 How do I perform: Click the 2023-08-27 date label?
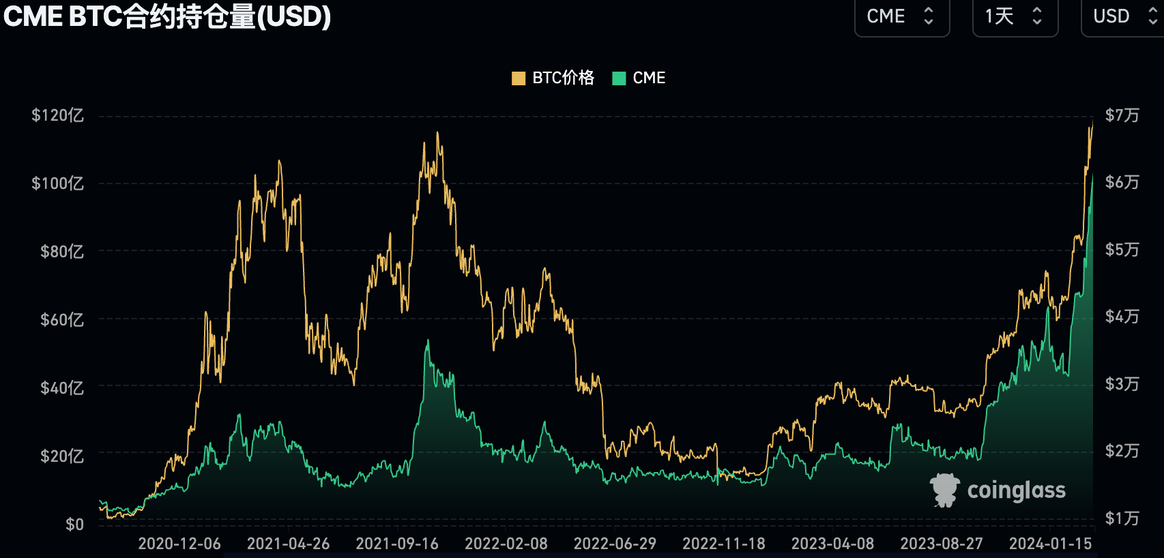[942, 544]
